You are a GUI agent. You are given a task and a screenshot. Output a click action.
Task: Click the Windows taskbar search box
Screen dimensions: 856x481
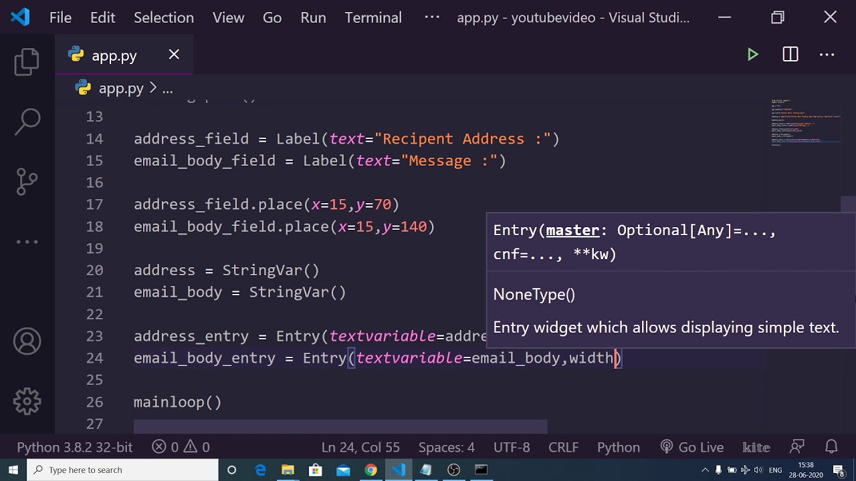click(124, 470)
